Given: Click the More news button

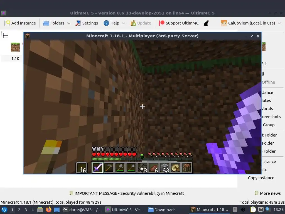Looking at the screenshot, I should pos(268,193).
